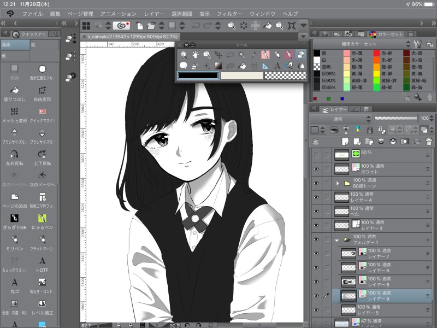Select the Eyedropper tool
437x328 pixels.
tap(254, 55)
